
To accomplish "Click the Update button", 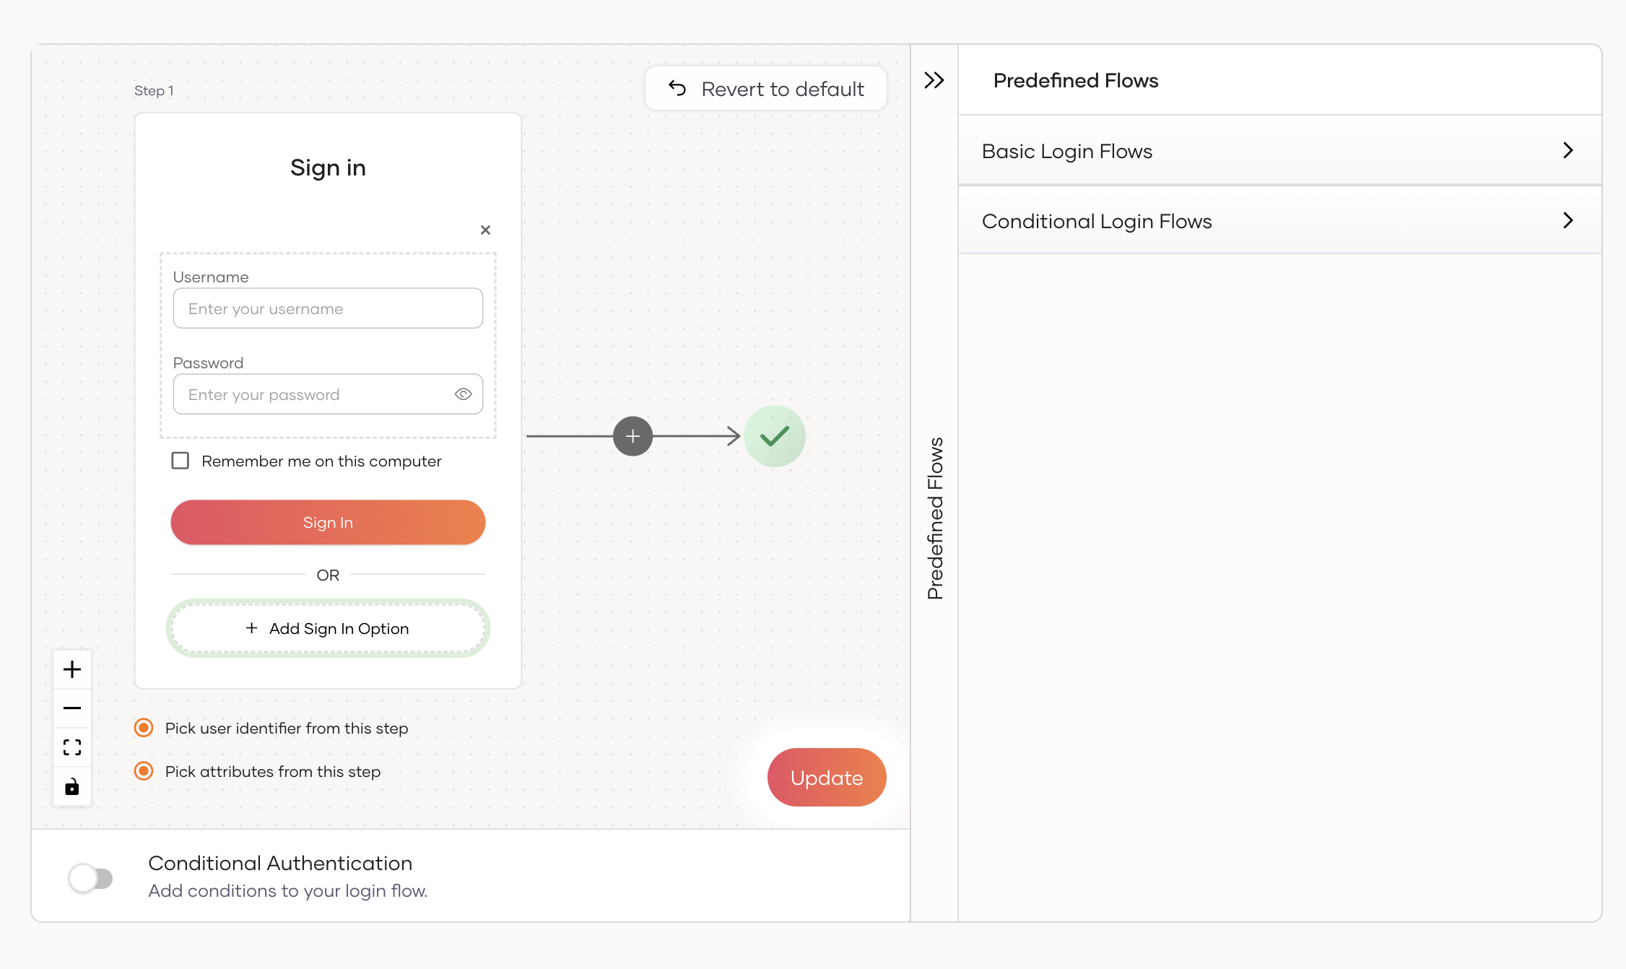I will pos(827,778).
